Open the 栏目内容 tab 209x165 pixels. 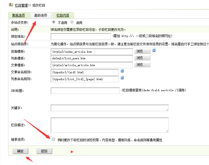point(63,15)
